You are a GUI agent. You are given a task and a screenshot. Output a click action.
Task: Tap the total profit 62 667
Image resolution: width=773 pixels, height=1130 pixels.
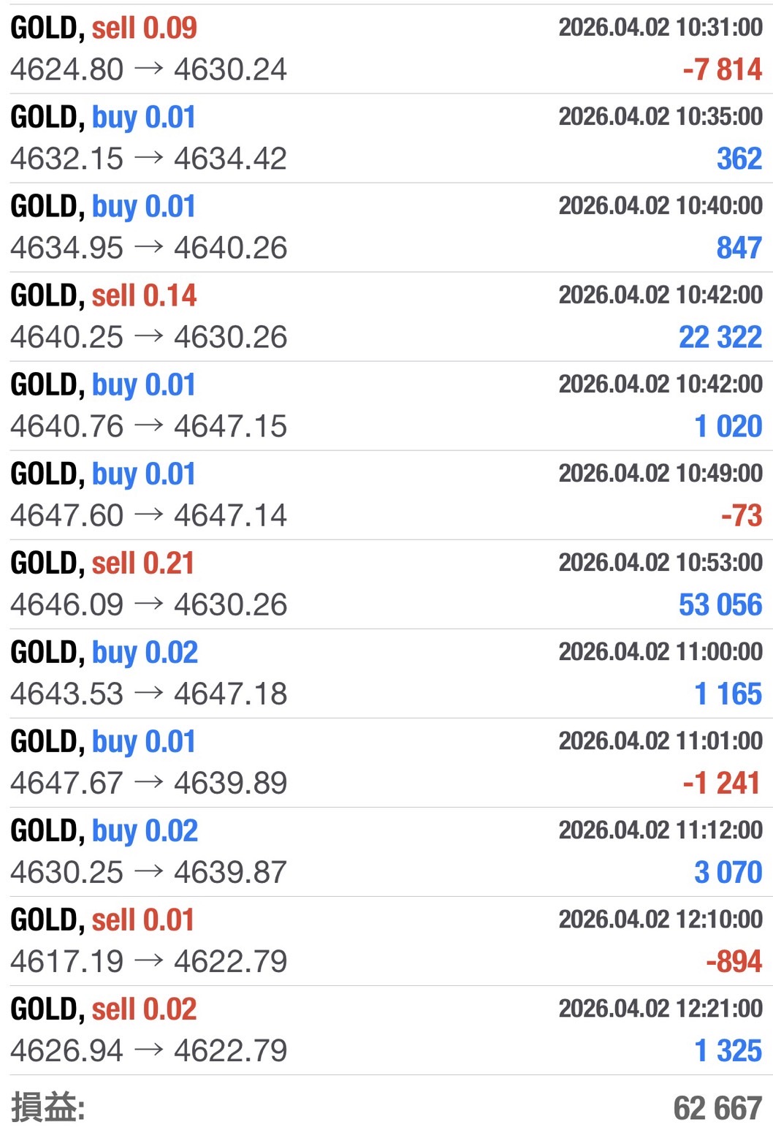[717, 1108]
